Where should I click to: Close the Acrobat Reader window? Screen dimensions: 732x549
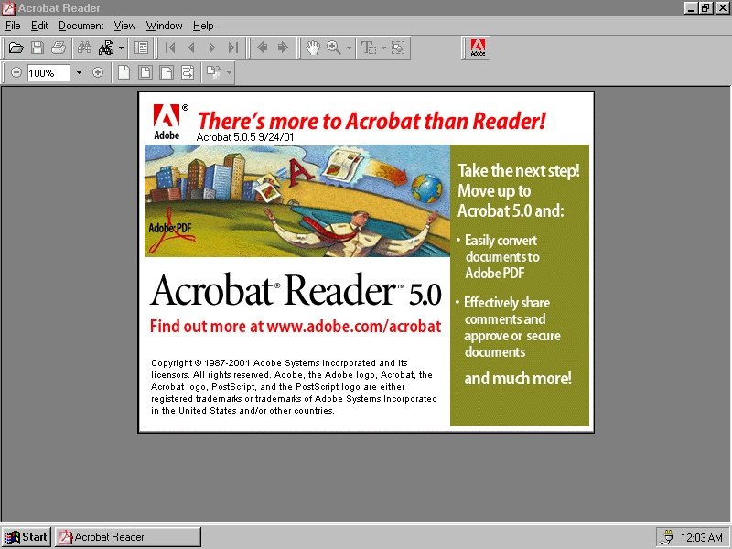(722, 8)
